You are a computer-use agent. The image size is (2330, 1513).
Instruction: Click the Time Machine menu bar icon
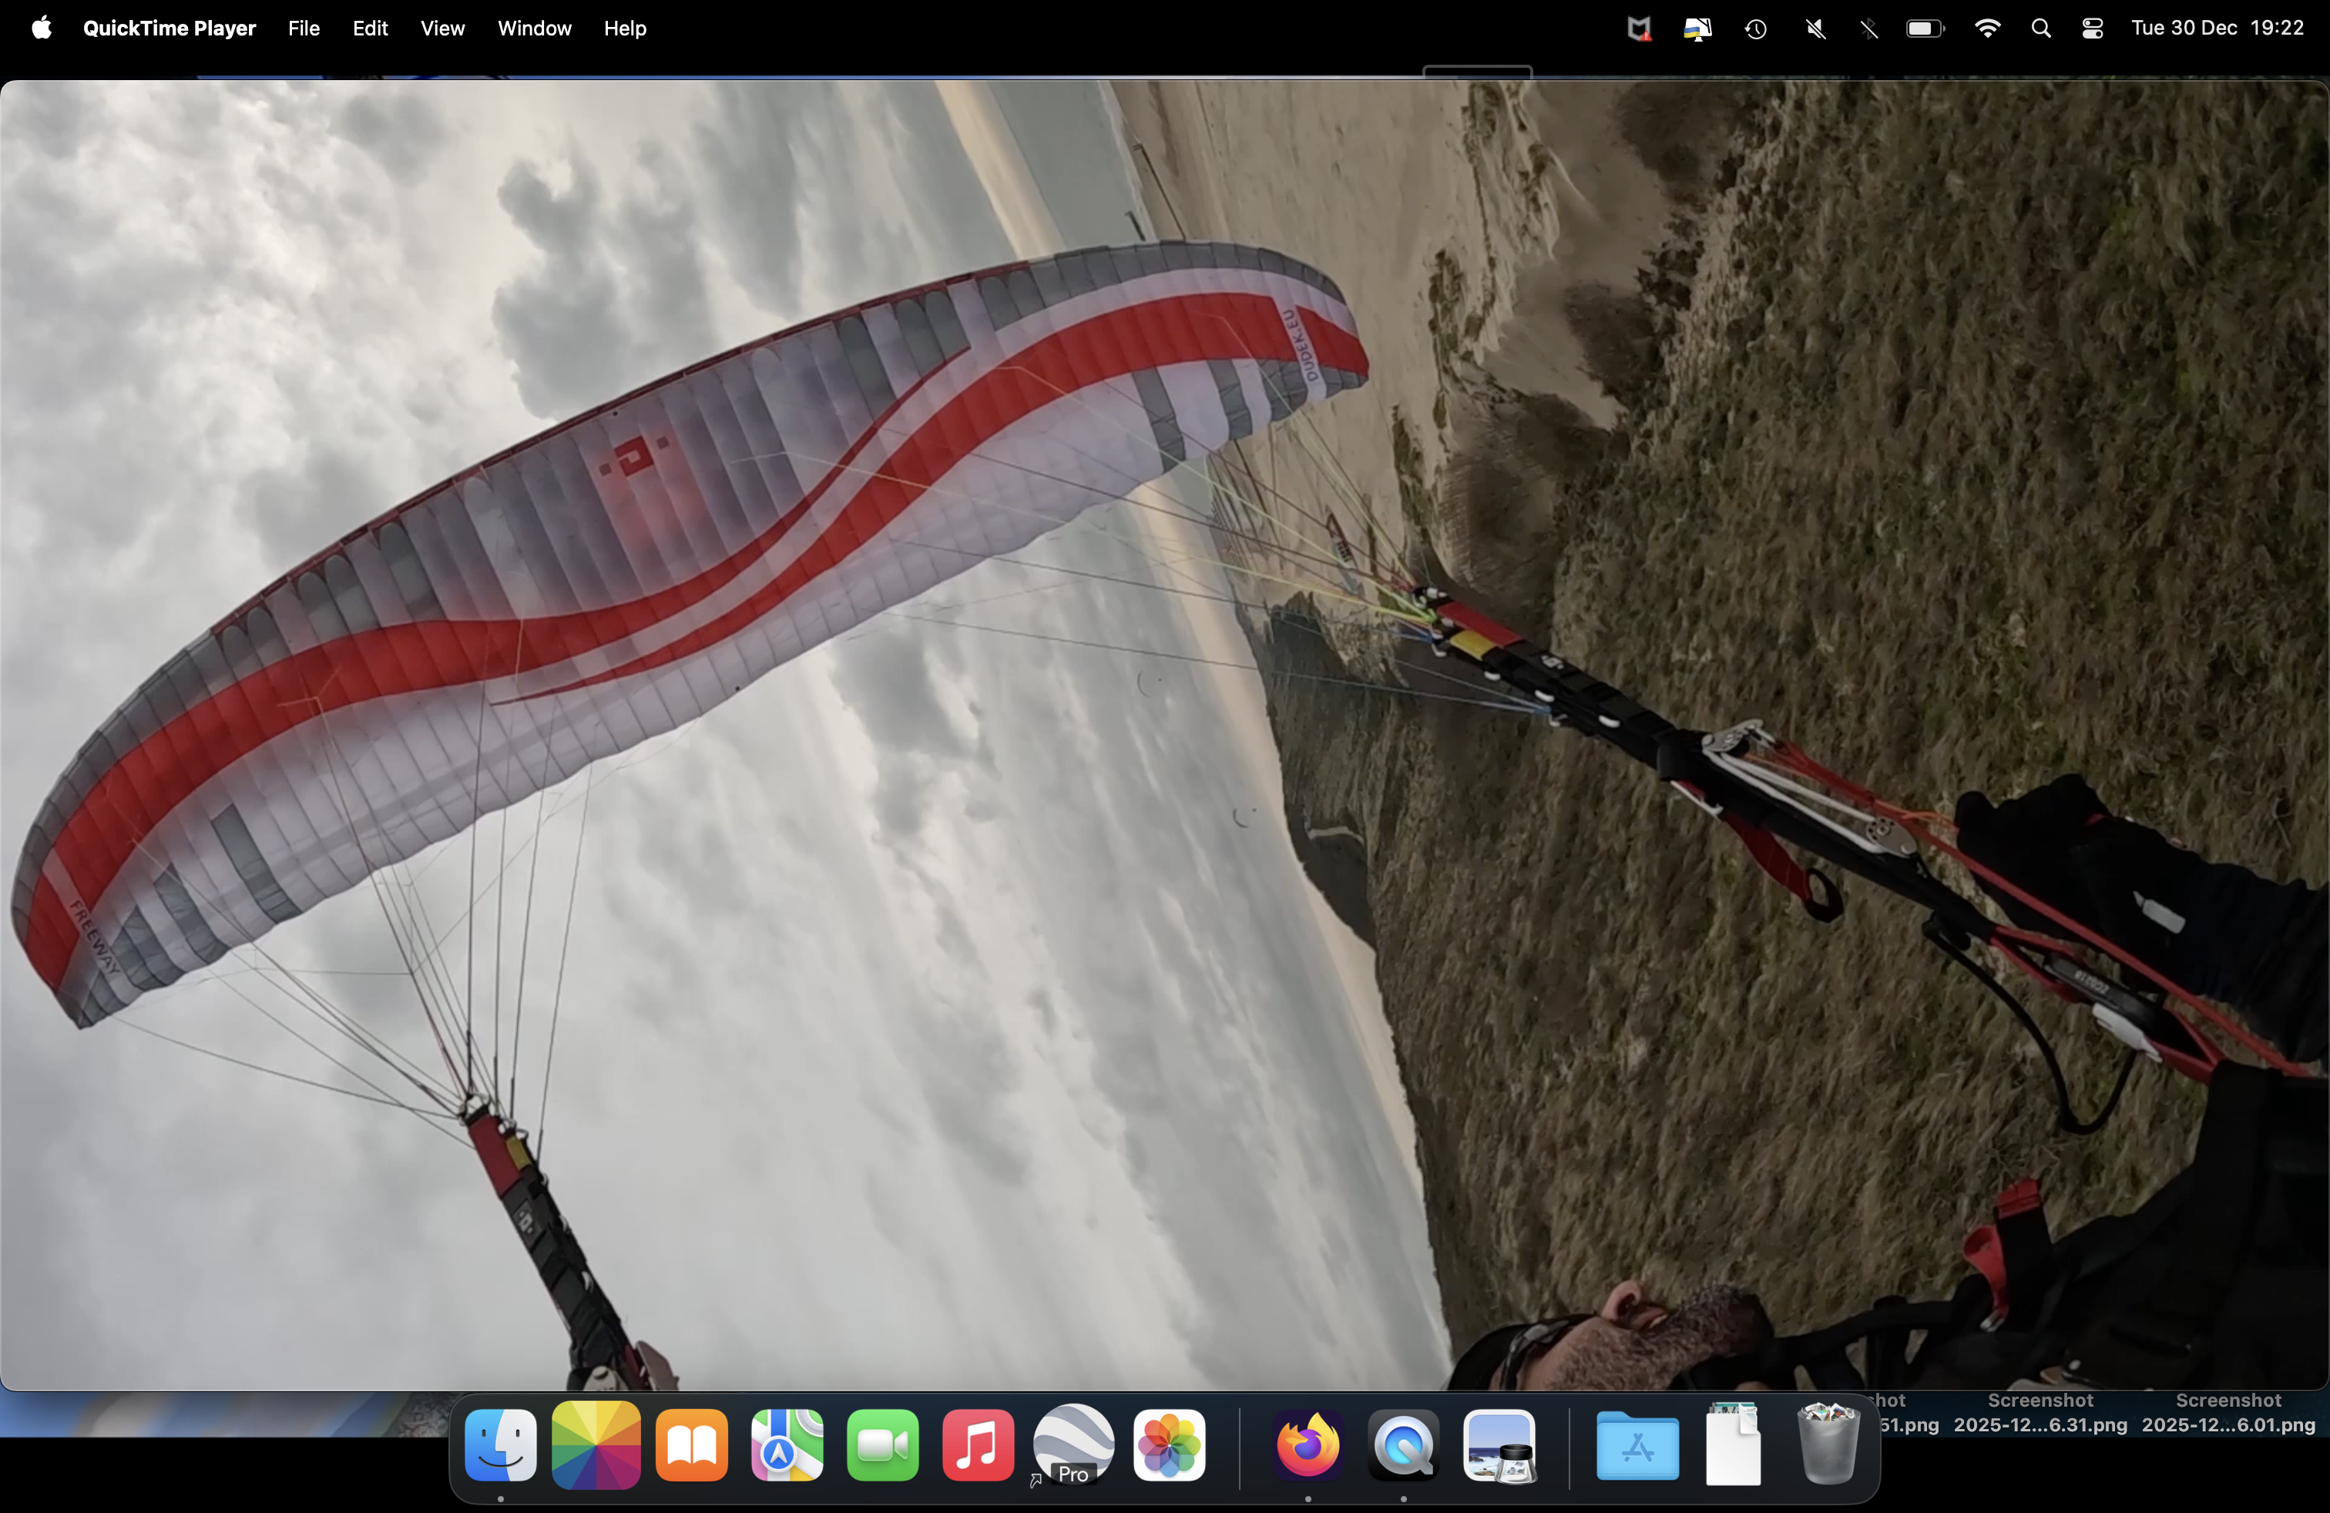click(1755, 29)
